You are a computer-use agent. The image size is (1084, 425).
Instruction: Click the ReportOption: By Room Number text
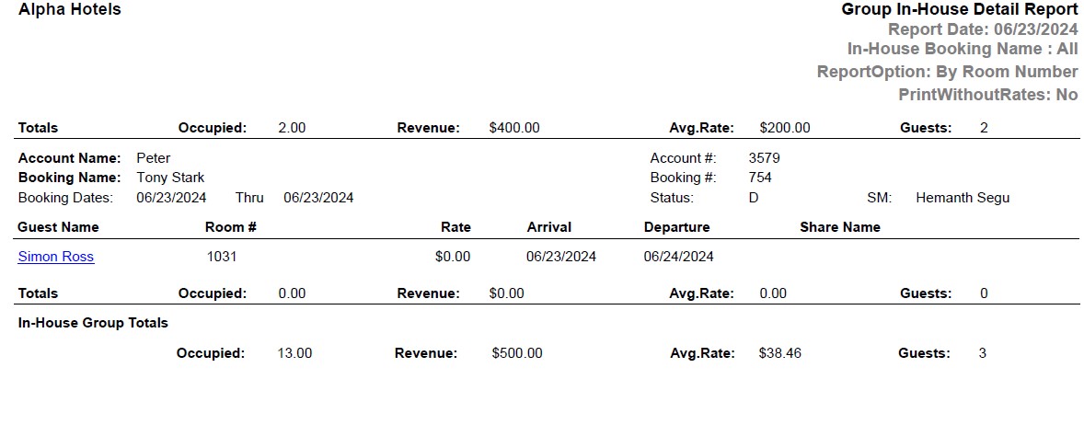(947, 72)
